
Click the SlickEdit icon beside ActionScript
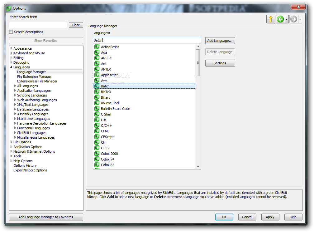pyautogui.click(x=97, y=47)
